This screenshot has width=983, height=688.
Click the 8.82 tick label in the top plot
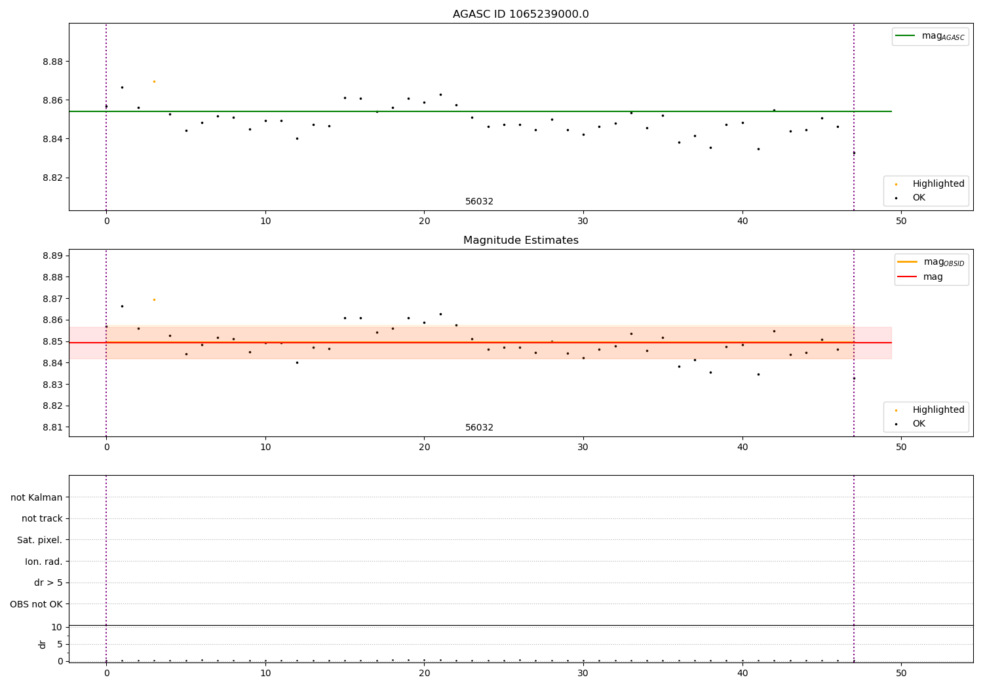tap(52, 178)
